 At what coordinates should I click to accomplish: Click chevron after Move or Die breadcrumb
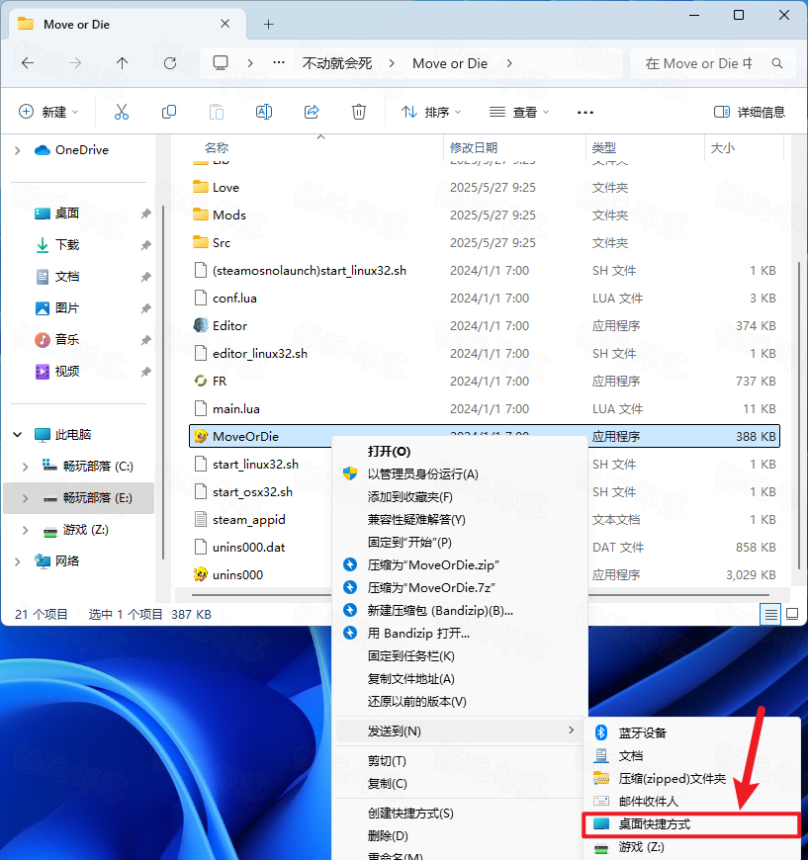[x=509, y=63]
